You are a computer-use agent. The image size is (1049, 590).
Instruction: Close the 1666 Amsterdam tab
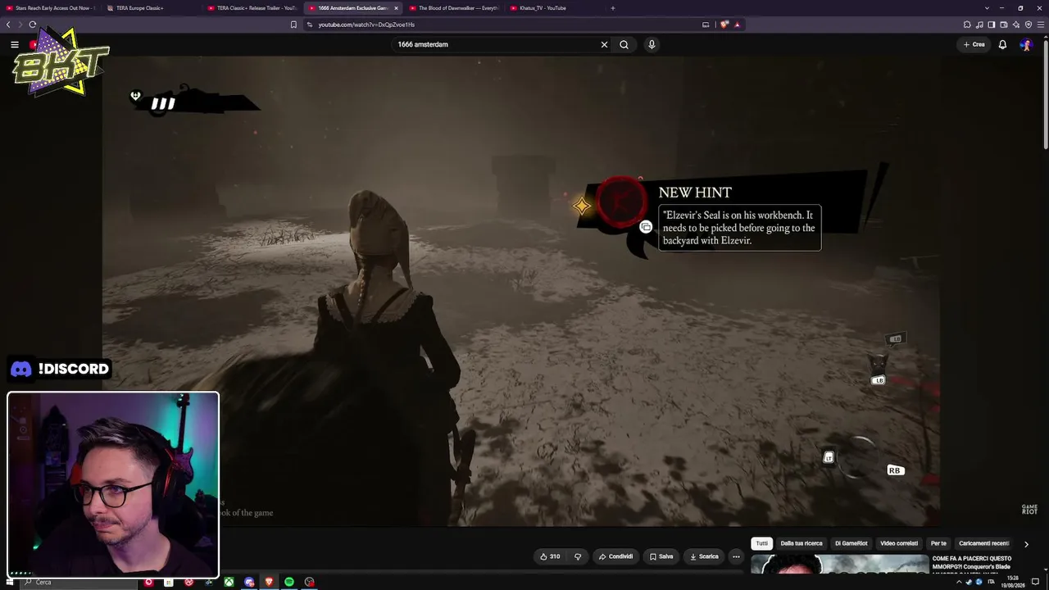click(x=397, y=8)
